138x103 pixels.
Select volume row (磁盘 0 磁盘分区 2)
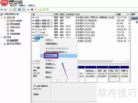tap(44, 23)
